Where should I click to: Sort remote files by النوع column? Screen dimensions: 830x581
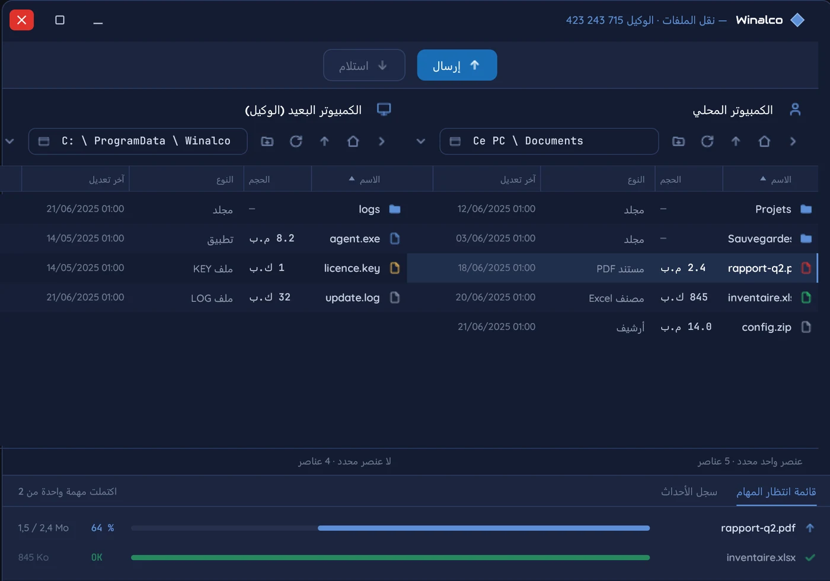tap(186, 179)
